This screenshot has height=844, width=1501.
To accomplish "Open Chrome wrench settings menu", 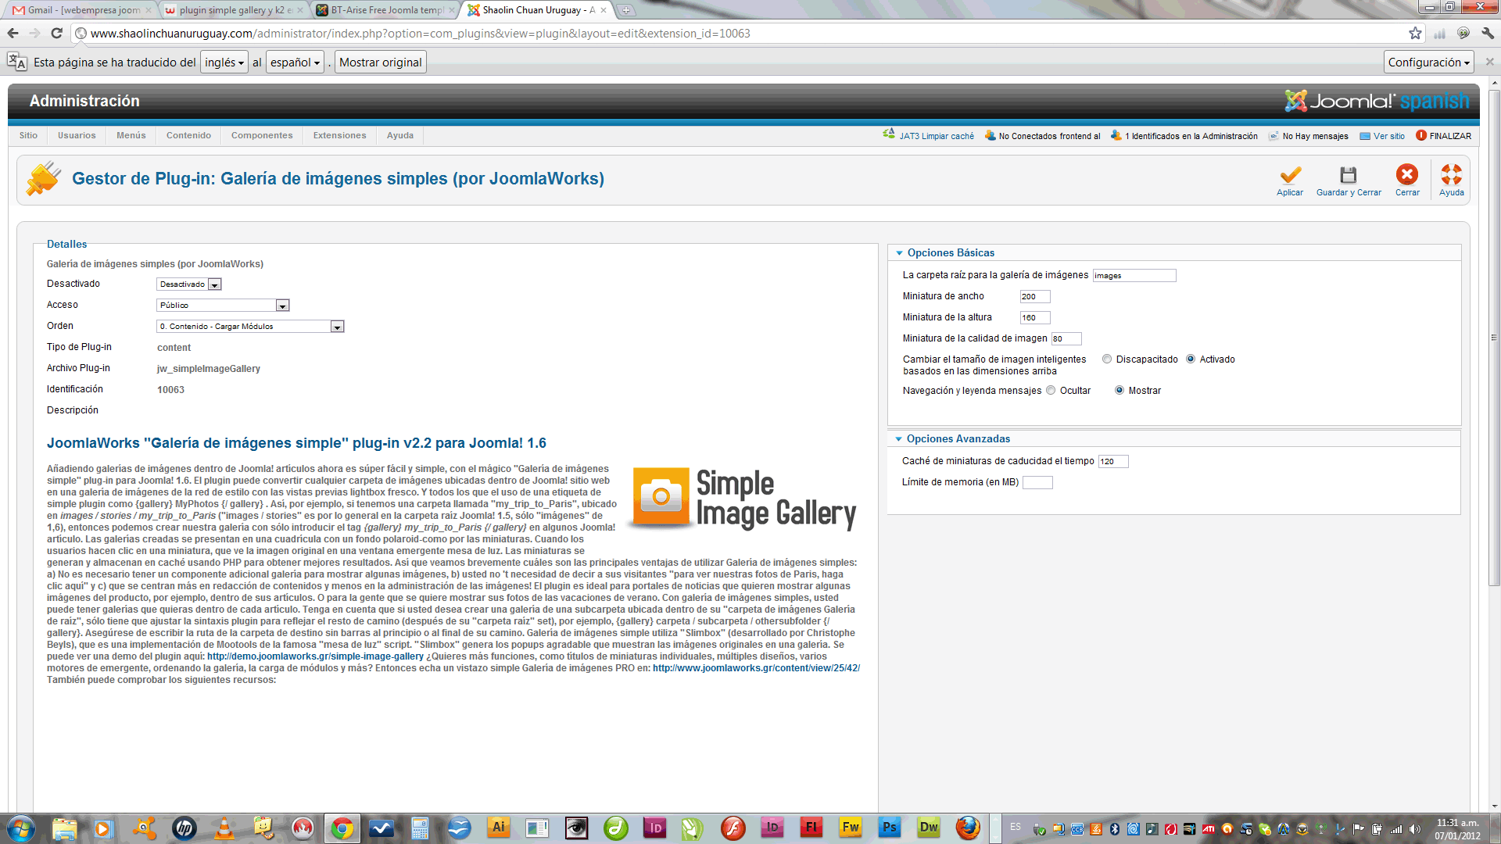I will pos(1488,33).
